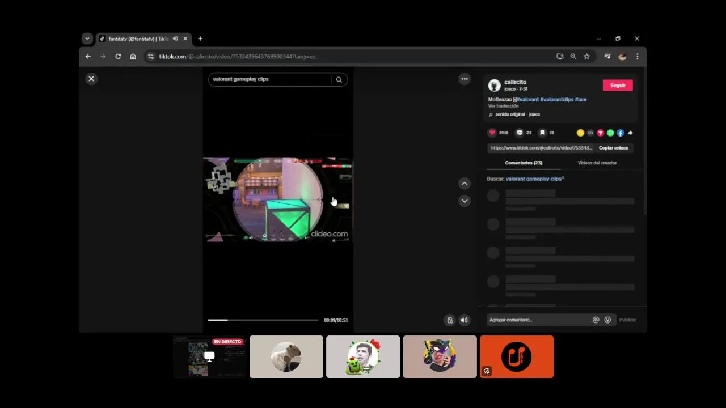This screenshot has width=726, height=408.
Task: Mute the TikTok video volume
Action: pyautogui.click(x=465, y=320)
